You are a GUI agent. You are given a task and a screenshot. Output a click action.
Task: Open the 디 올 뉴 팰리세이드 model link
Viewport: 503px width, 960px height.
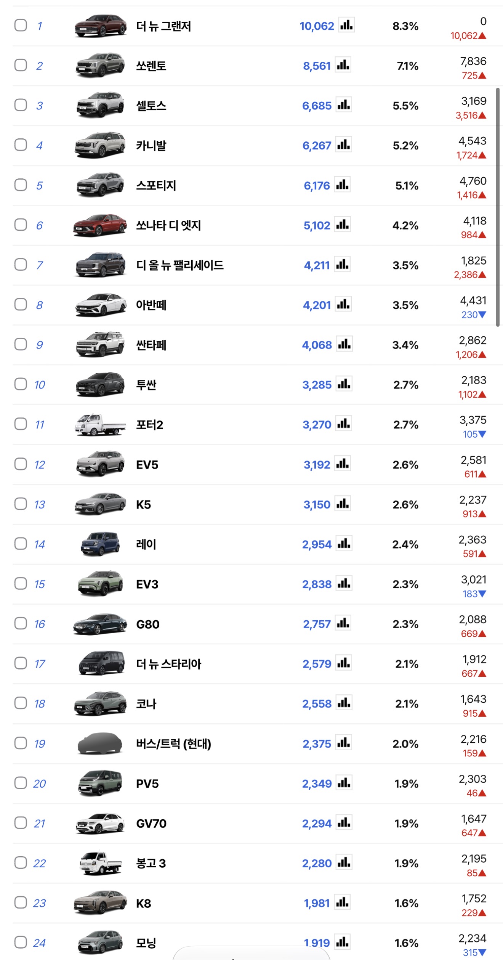180,265
